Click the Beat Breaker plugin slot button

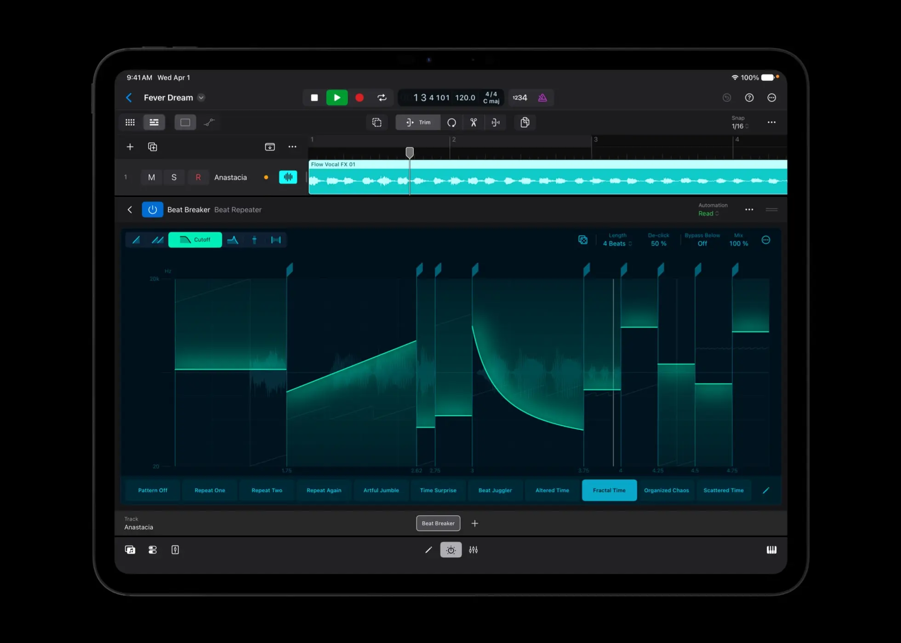(438, 523)
